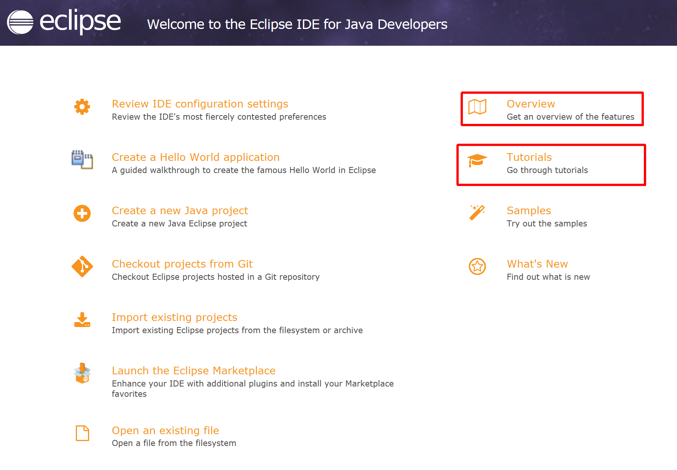Select Open an existing file link
Image resolution: width=677 pixels, height=470 pixels.
165,430
